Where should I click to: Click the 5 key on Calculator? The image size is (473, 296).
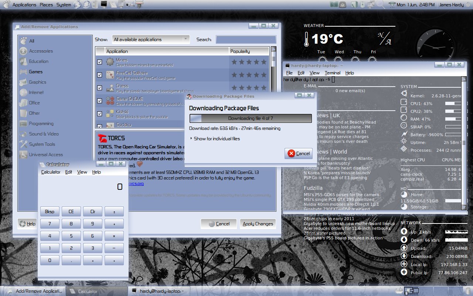pos(71,236)
